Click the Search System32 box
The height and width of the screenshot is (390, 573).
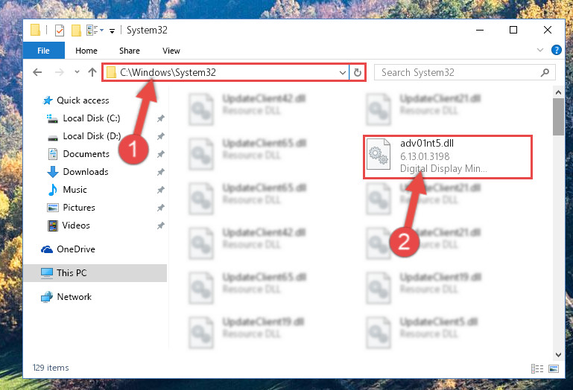(x=465, y=72)
